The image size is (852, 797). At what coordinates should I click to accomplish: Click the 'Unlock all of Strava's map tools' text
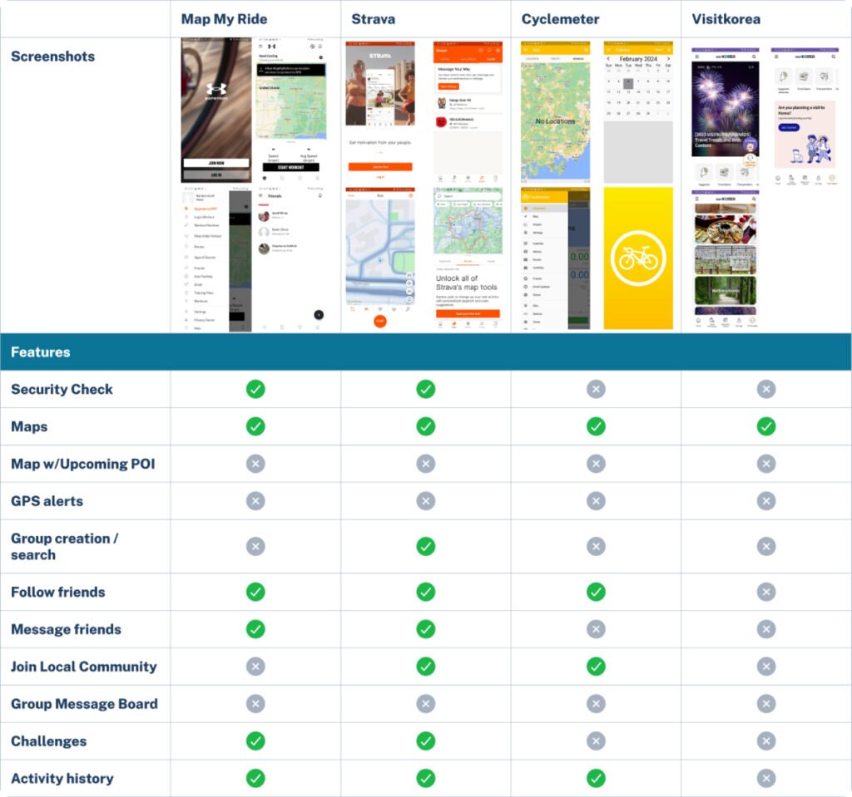466,283
